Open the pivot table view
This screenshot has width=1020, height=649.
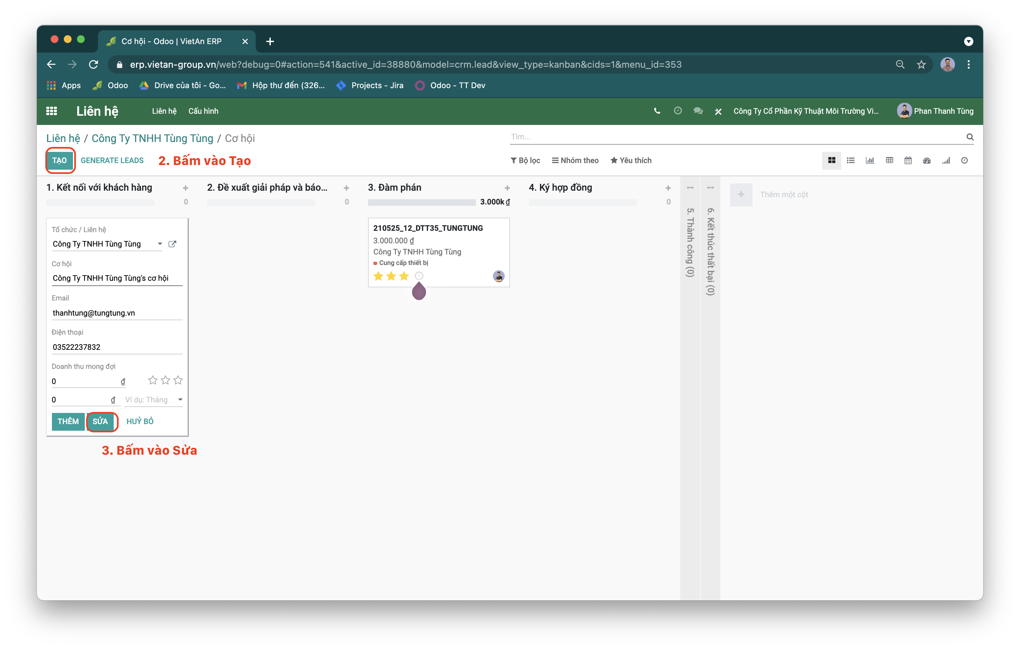(x=889, y=160)
